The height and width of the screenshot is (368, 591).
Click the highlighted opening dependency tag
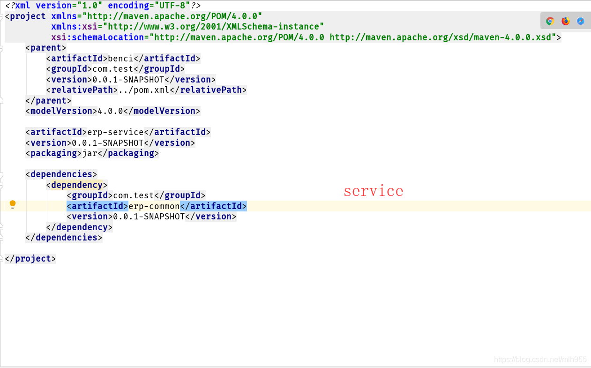(x=77, y=185)
